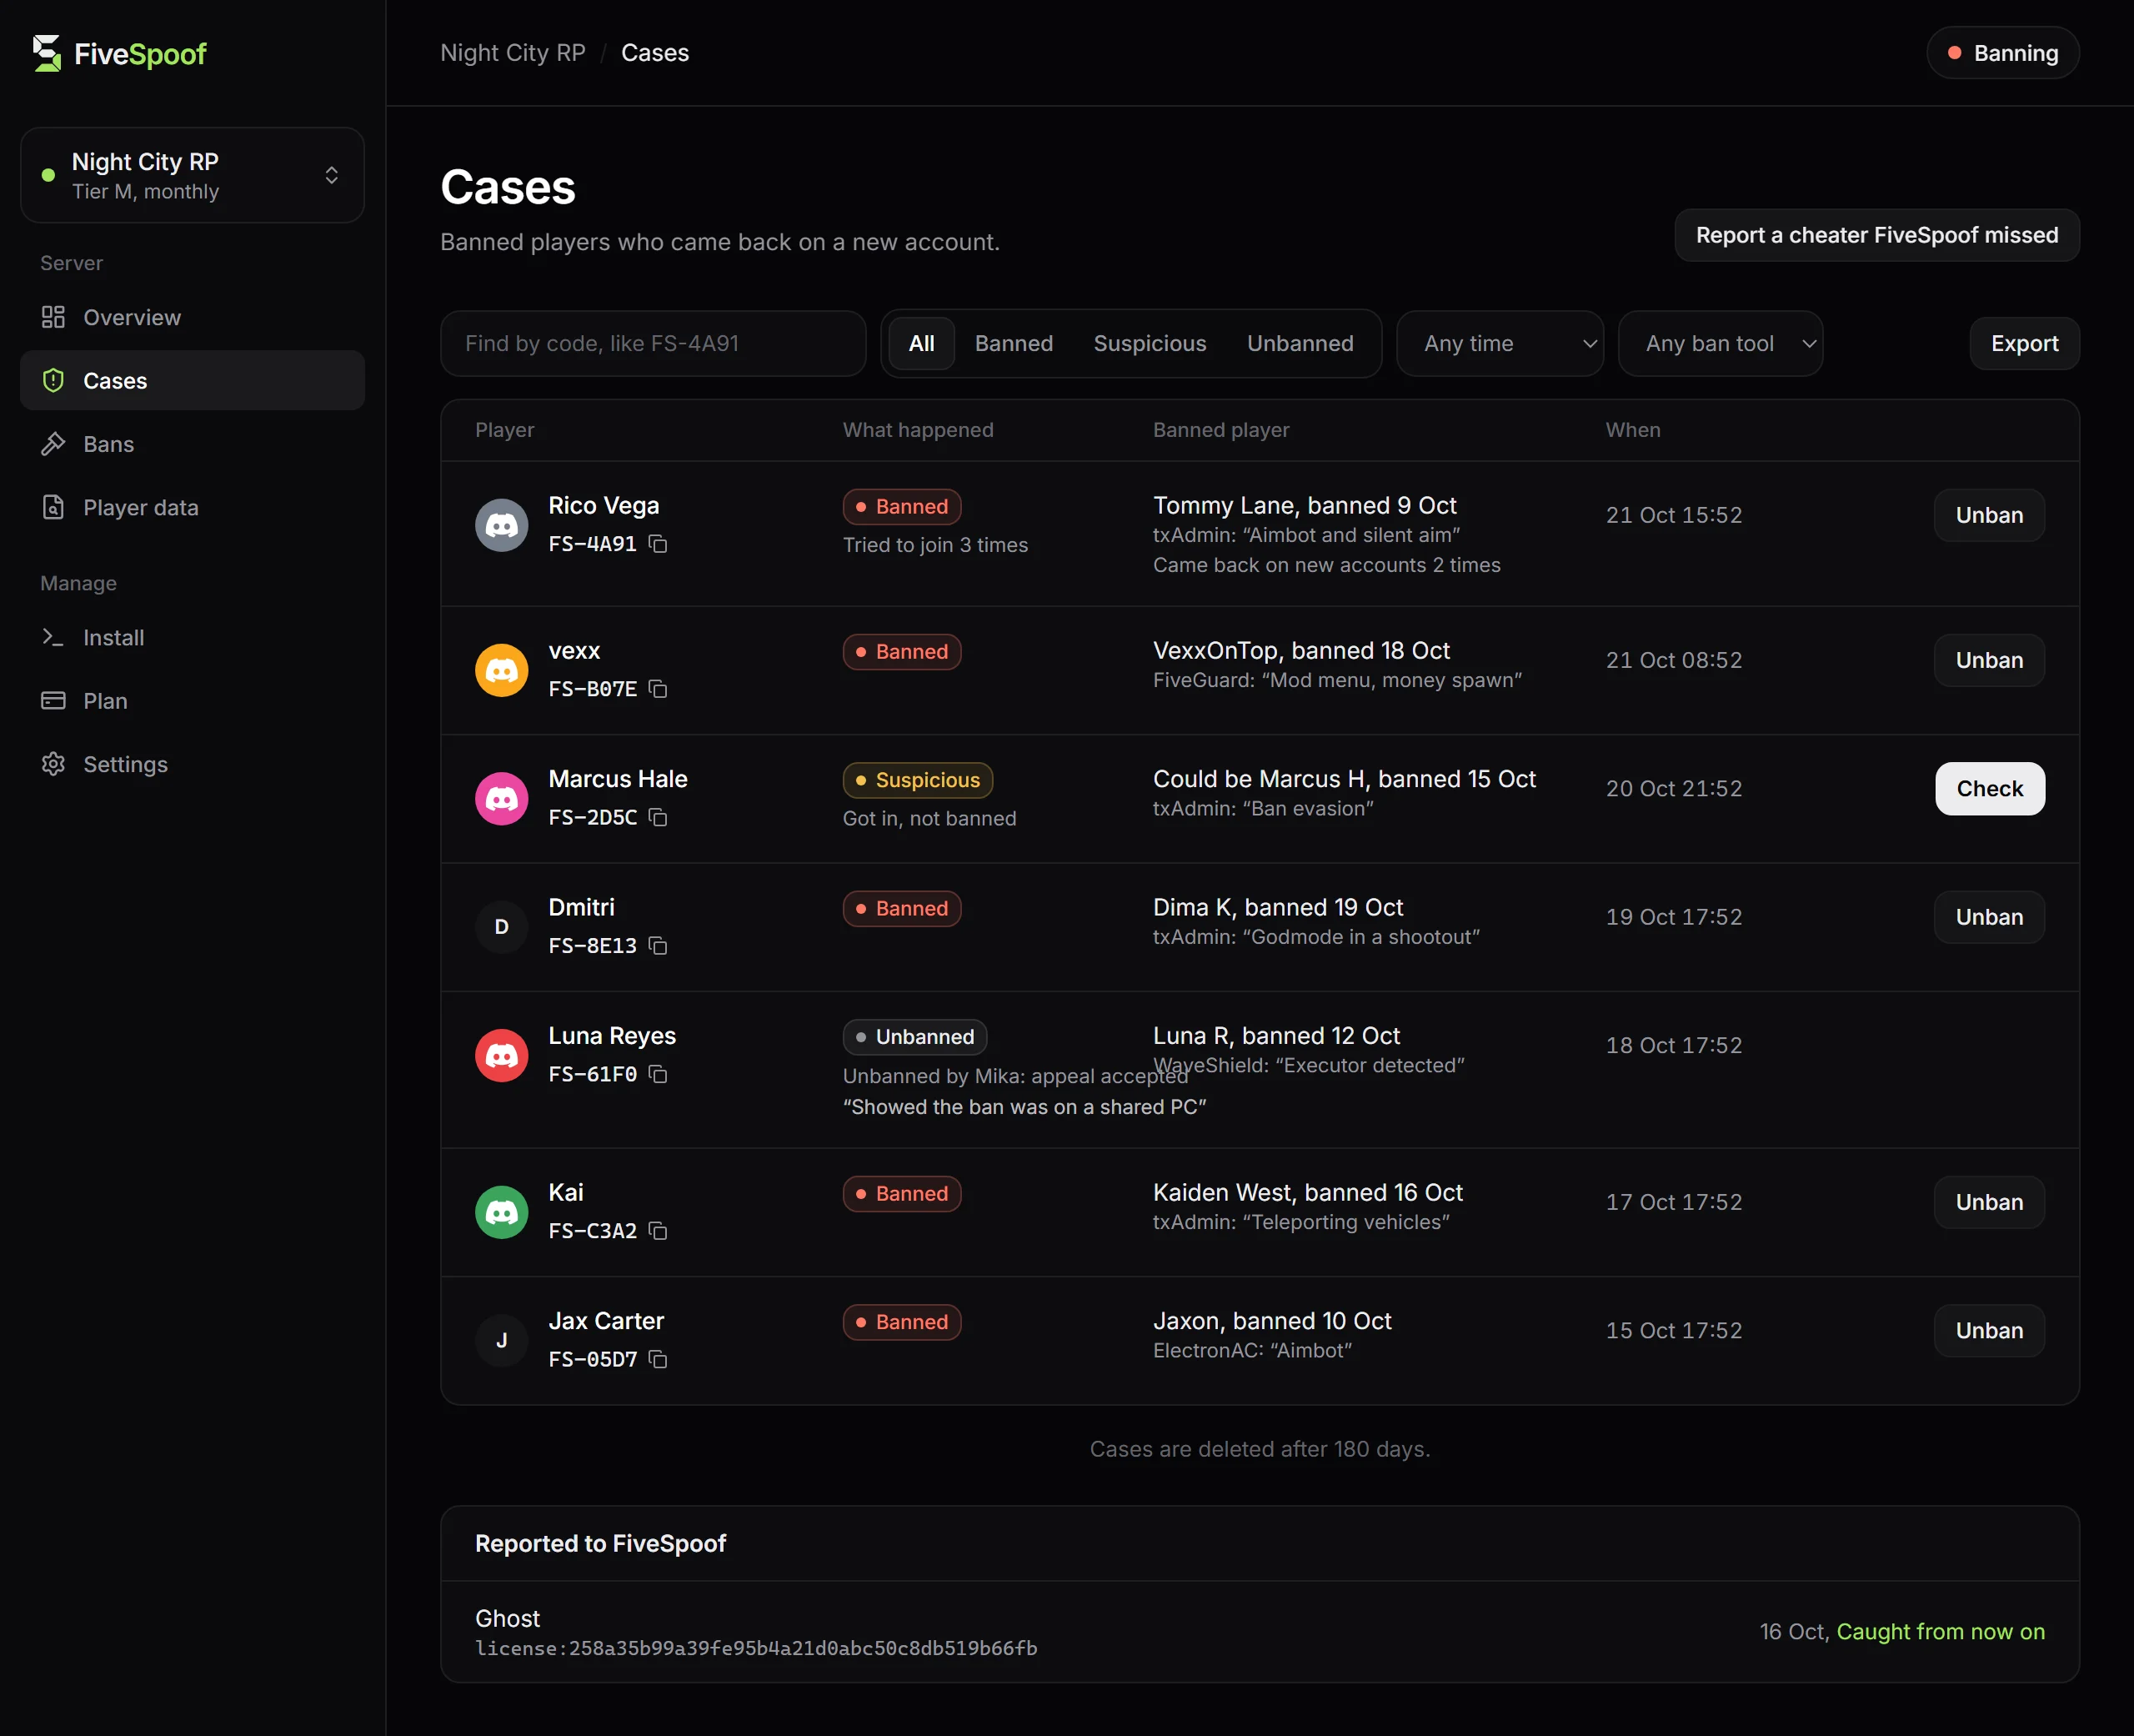This screenshot has width=2134, height=1736.
Task: Select the All filter tab
Action: click(x=922, y=343)
